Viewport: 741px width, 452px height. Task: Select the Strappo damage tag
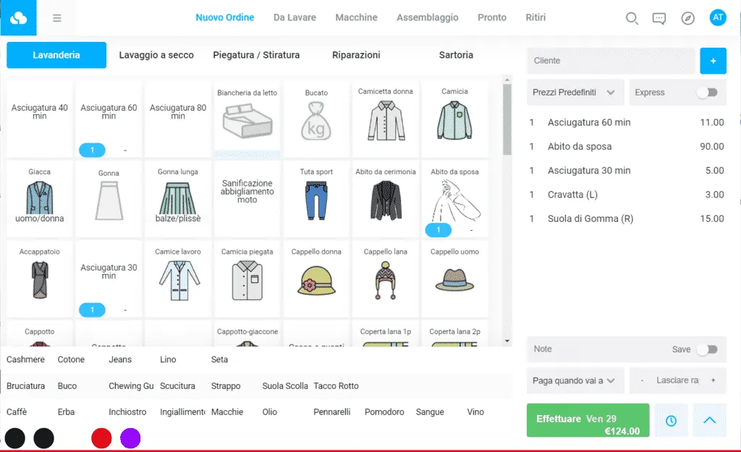pyautogui.click(x=226, y=386)
